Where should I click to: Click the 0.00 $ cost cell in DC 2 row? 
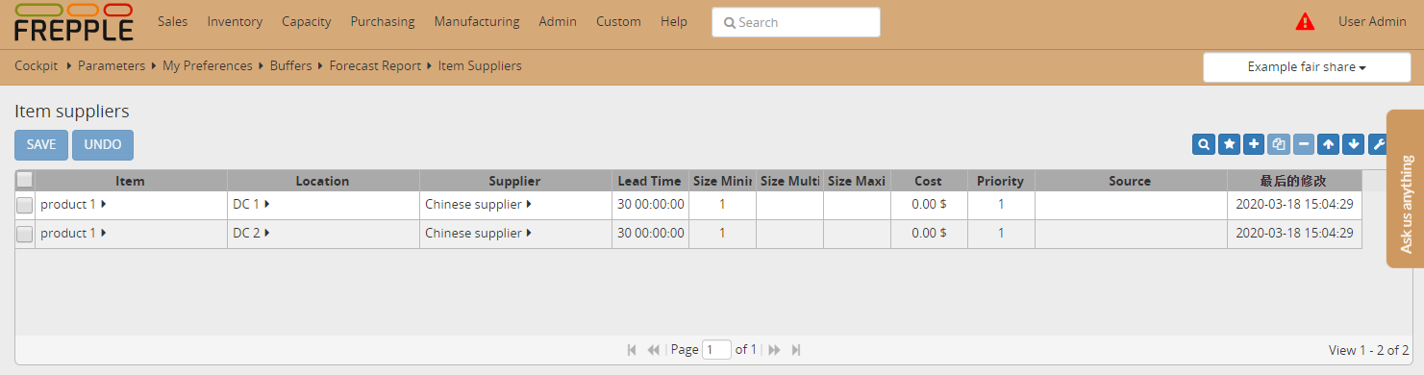tap(929, 234)
